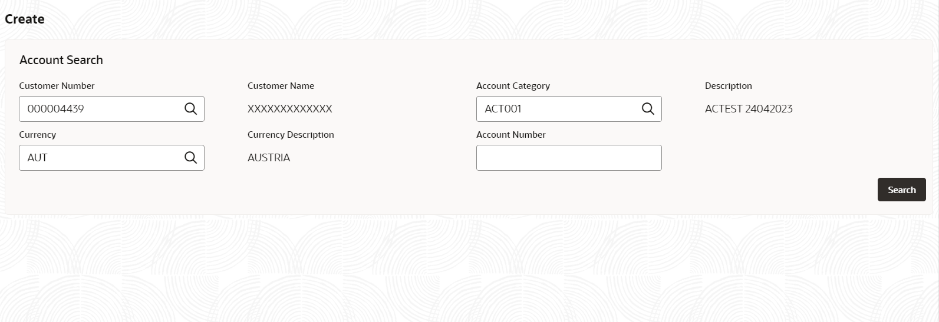939x322 pixels.
Task: Click the Description label
Action: pos(728,86)
